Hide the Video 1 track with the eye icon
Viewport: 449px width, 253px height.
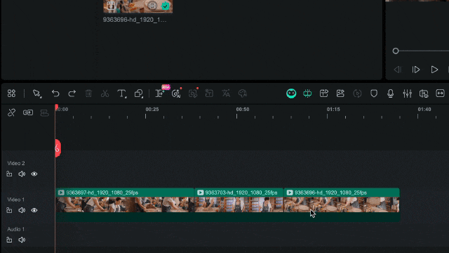click(34, 210)
